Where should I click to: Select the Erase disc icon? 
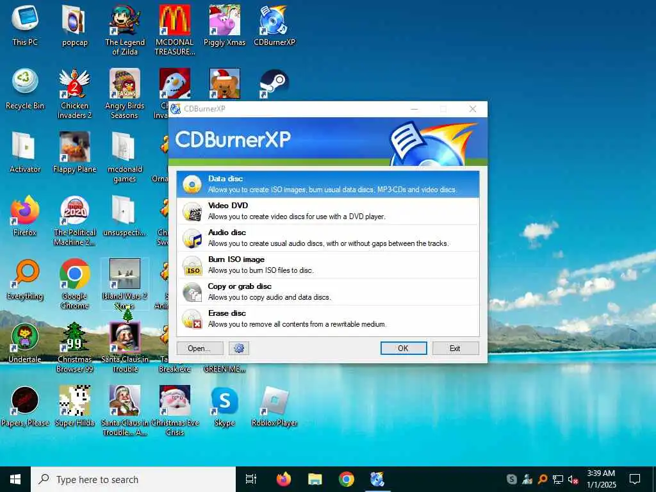click(192, 319)
